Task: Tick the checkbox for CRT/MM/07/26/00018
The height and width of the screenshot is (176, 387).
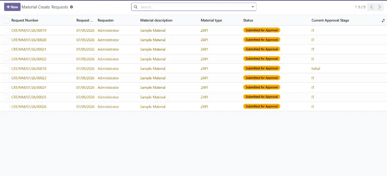Action: click(7, 68)
